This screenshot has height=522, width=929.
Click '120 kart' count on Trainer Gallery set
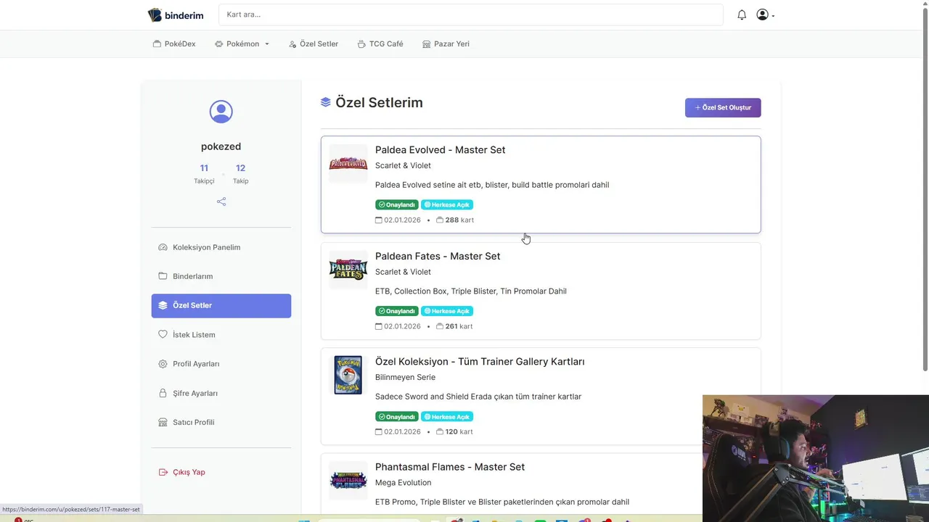[454, 431]
